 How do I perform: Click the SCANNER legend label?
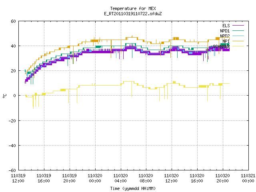221,46
